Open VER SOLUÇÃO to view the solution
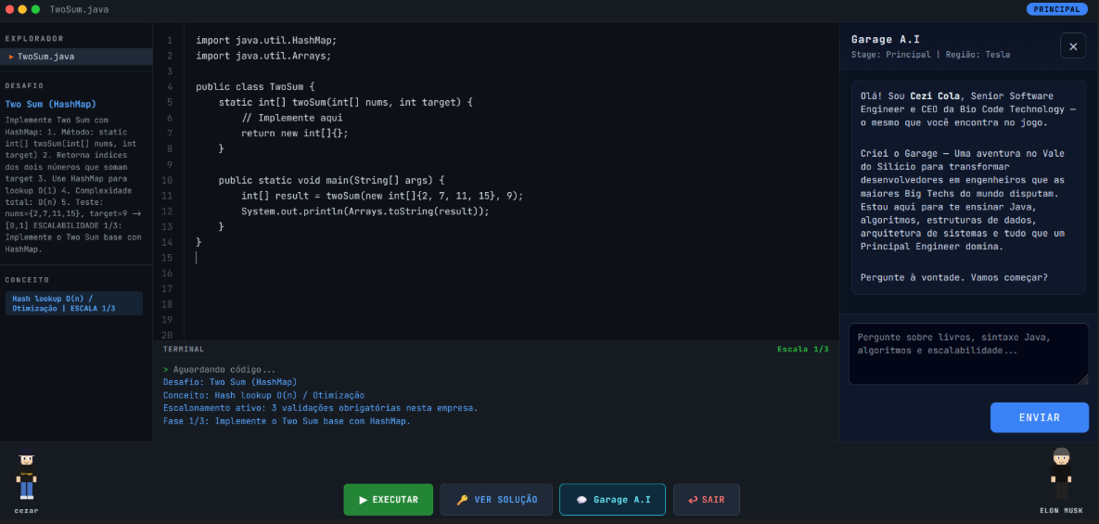1099x524 pixels. pyautogui.click(x=496, y=500)
